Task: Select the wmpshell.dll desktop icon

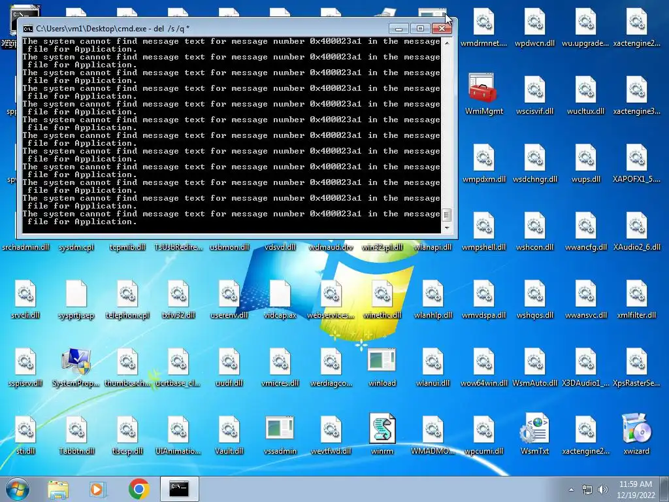Action: 484,225
